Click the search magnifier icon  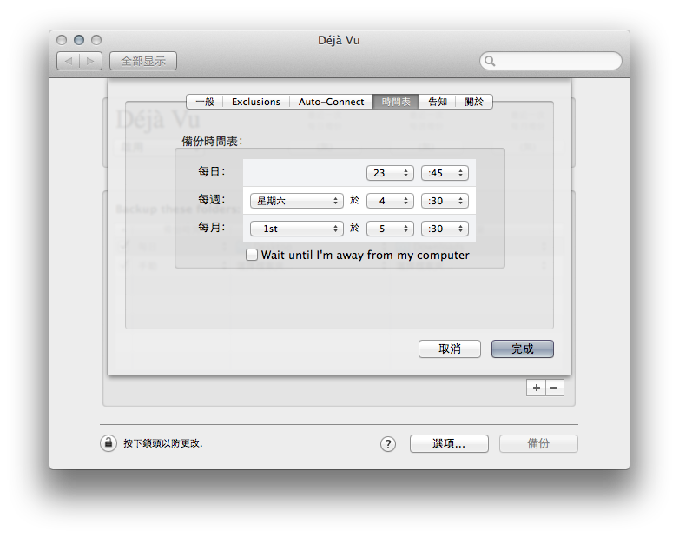(490, 61)
